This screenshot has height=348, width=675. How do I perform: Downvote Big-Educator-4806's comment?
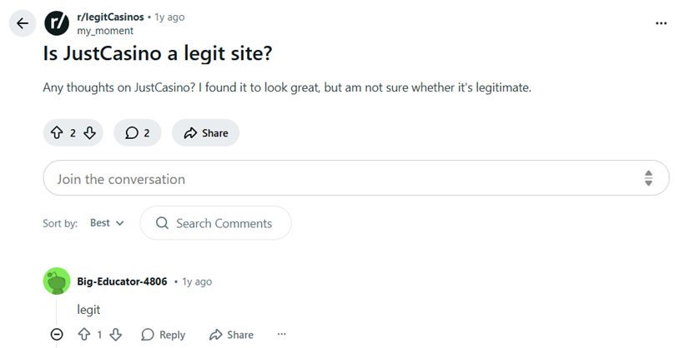(116, 335)
